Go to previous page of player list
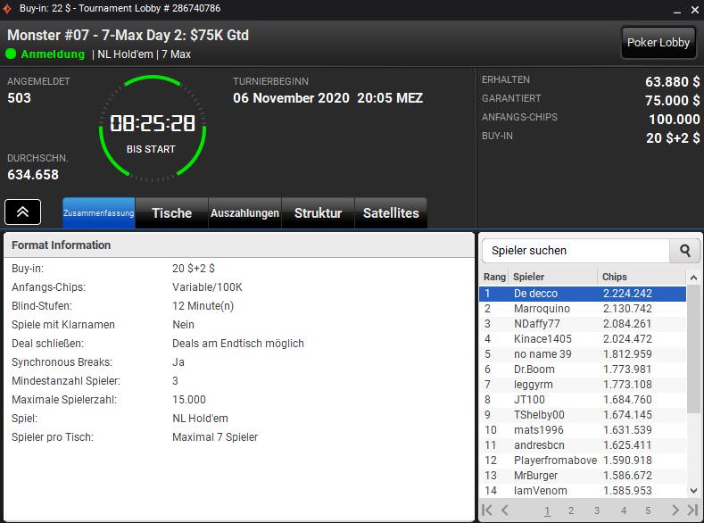704x523 pixels. tap(505, 511)
